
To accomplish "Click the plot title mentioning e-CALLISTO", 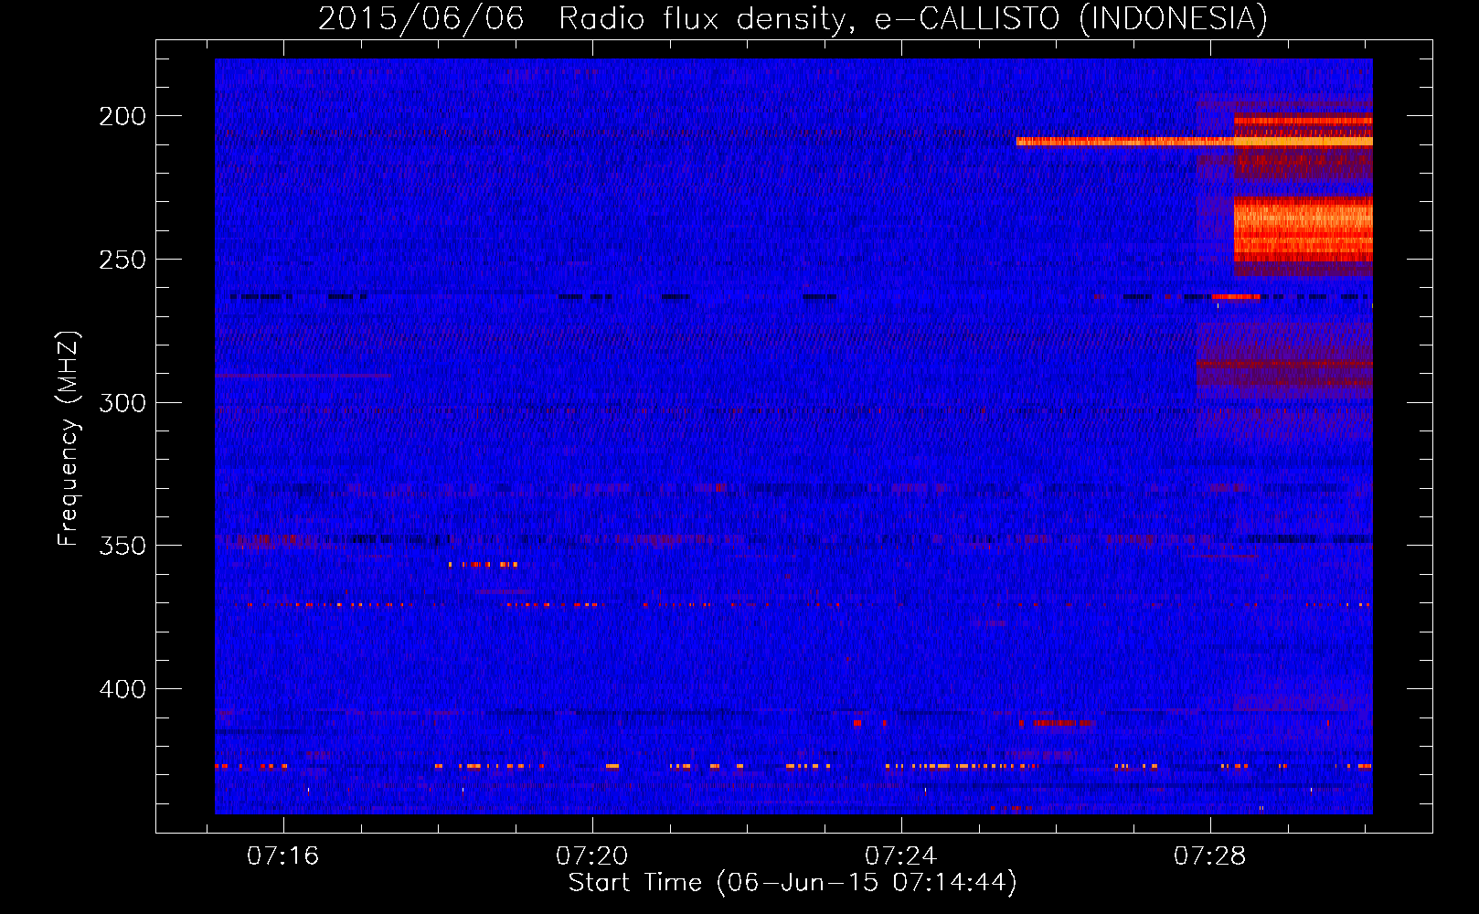I will click(793, 18).
